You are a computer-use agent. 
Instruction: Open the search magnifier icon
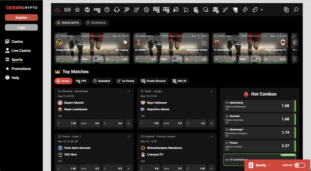coord(296,9)
